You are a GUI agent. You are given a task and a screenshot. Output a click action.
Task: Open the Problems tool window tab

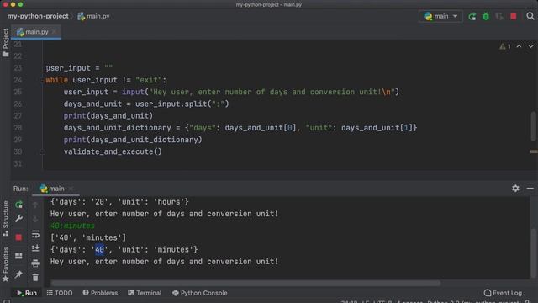(100, 293)
